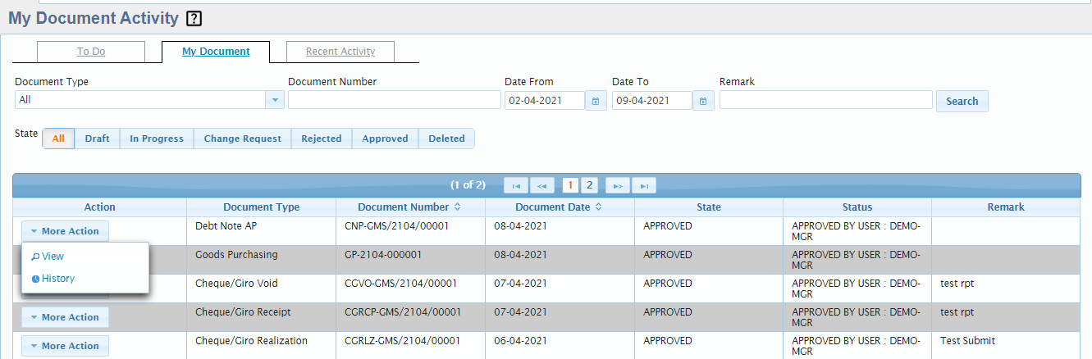Click the State column header
Image resolution: width=1092 pixels, height=359 pixels.
pyautogui.click(x=709, y=207)
